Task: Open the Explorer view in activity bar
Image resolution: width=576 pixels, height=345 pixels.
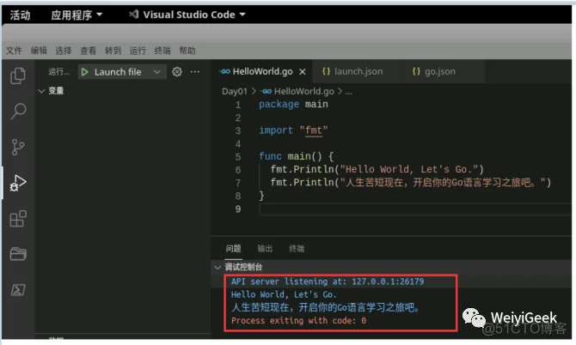Action: pyautogui.click(x=18, y=76)
